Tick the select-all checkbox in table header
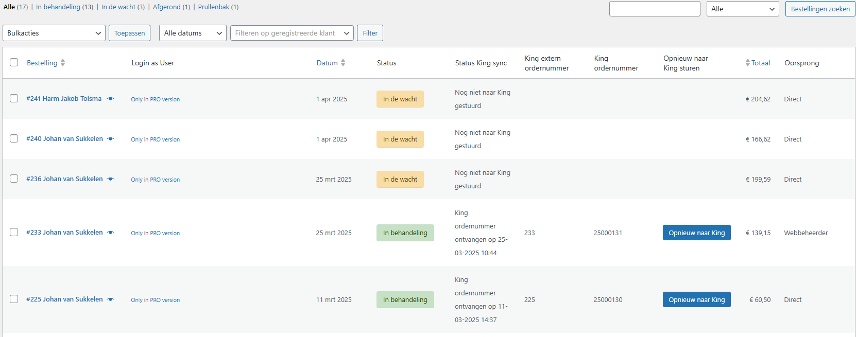The image size is (856, 337). 14,62
